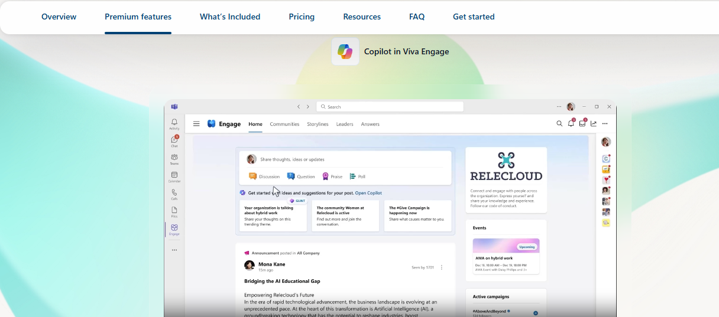Screen dimensions: 719x317
Task: Open the Engage hamburger menu
Action: (x=196, y=124)
